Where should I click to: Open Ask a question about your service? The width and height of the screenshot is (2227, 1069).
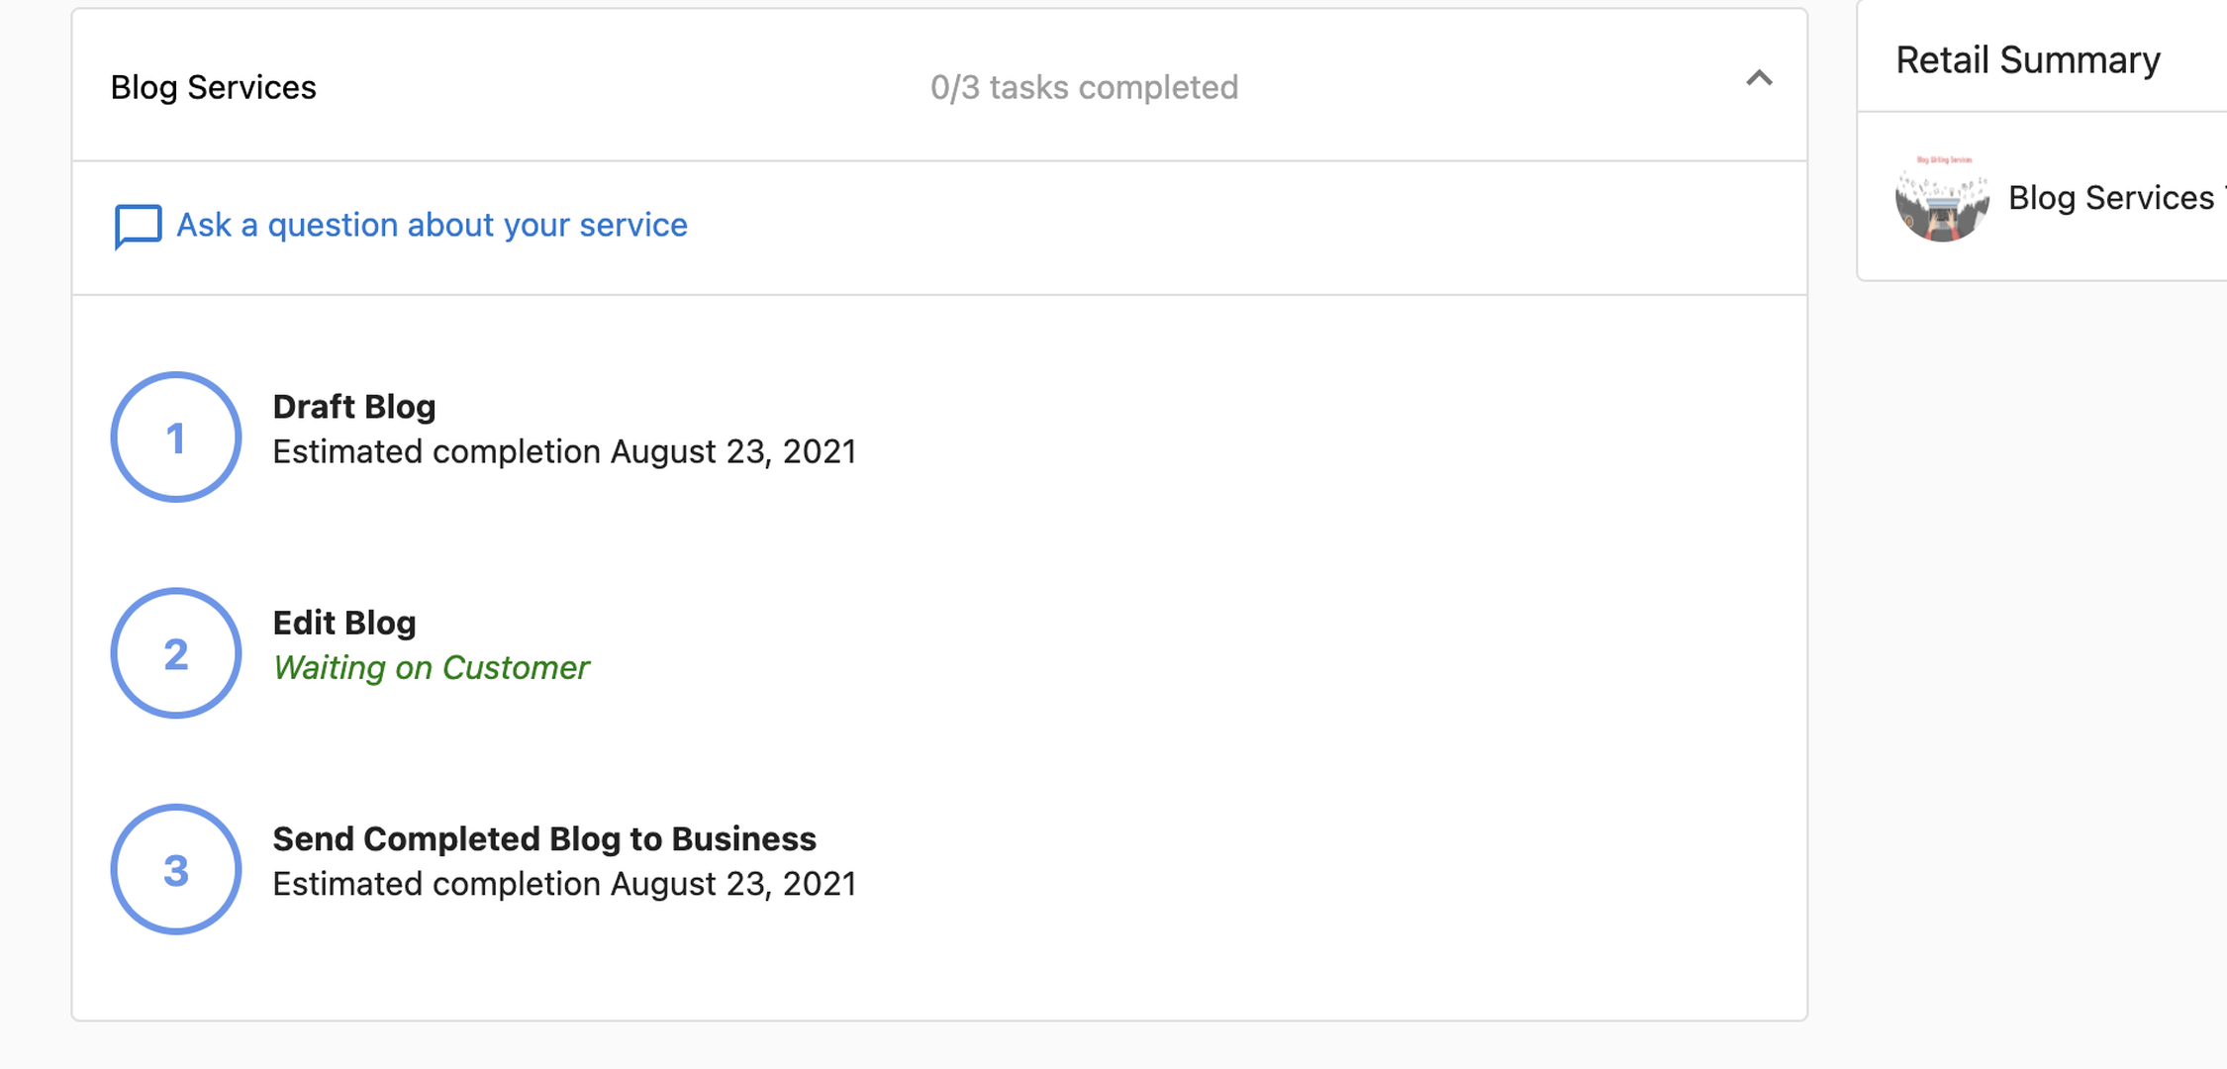pos(432,226)
